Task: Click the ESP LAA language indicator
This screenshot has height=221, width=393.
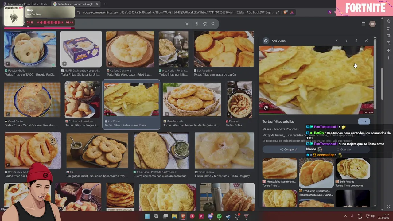Action: click(x=360, y=216)
